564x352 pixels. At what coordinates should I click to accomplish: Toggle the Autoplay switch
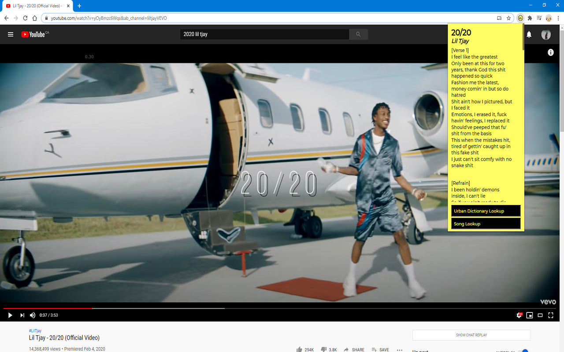coord(523,351)
